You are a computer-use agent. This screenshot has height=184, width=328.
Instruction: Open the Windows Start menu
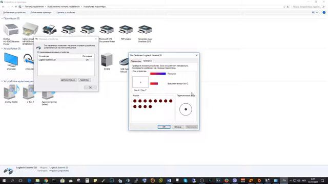(x=4, y=180)
